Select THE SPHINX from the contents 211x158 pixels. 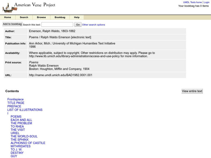(19, 140)
